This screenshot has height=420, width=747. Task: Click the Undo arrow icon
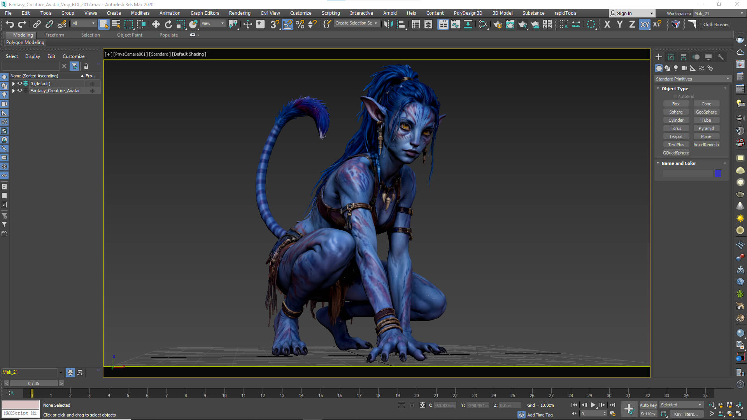pos(10,24)
